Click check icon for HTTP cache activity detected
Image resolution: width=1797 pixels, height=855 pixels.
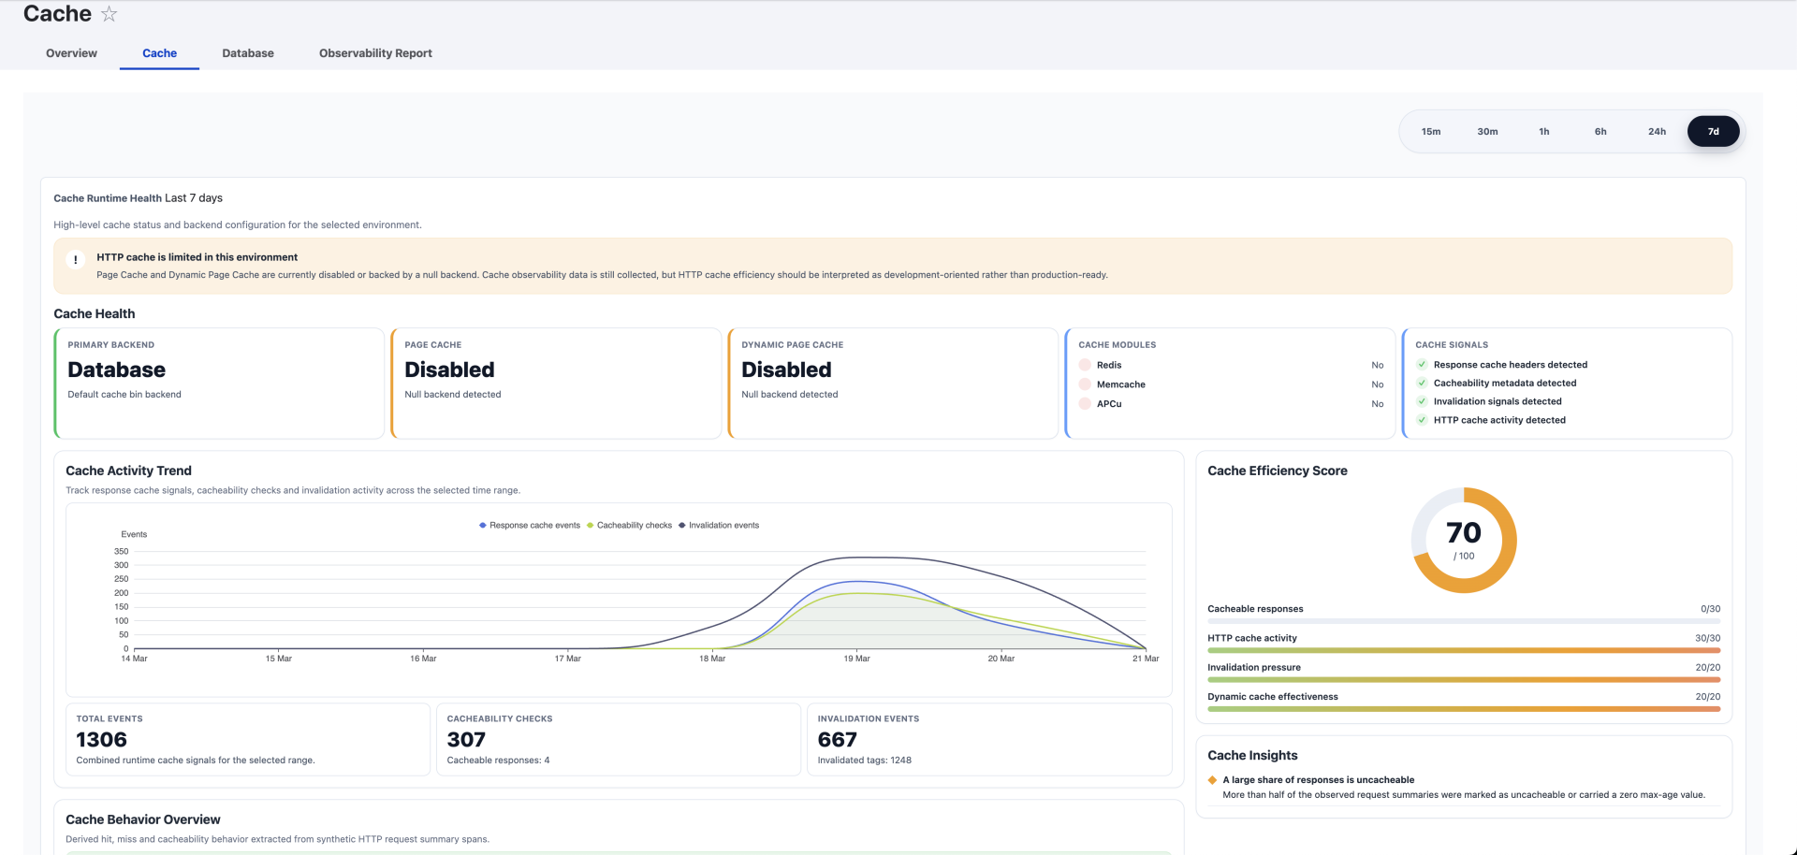pos(1422,420)
